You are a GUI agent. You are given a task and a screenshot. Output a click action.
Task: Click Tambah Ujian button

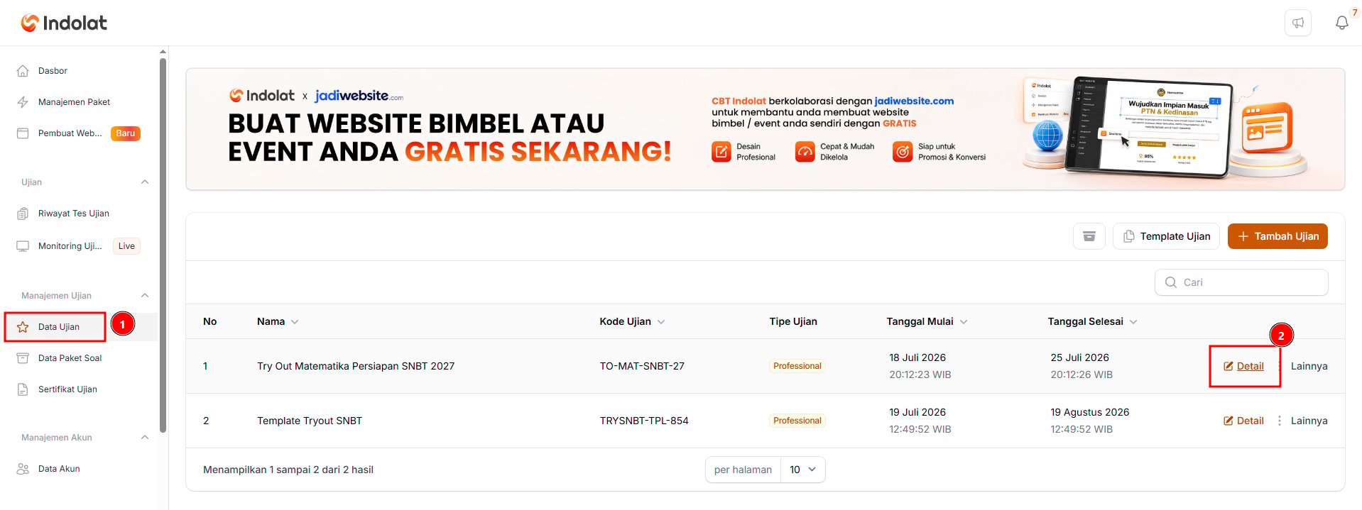[x=1277, y=236]
